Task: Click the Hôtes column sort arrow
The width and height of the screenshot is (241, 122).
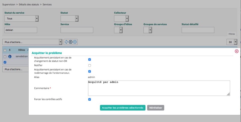Action: pos(28,50)
